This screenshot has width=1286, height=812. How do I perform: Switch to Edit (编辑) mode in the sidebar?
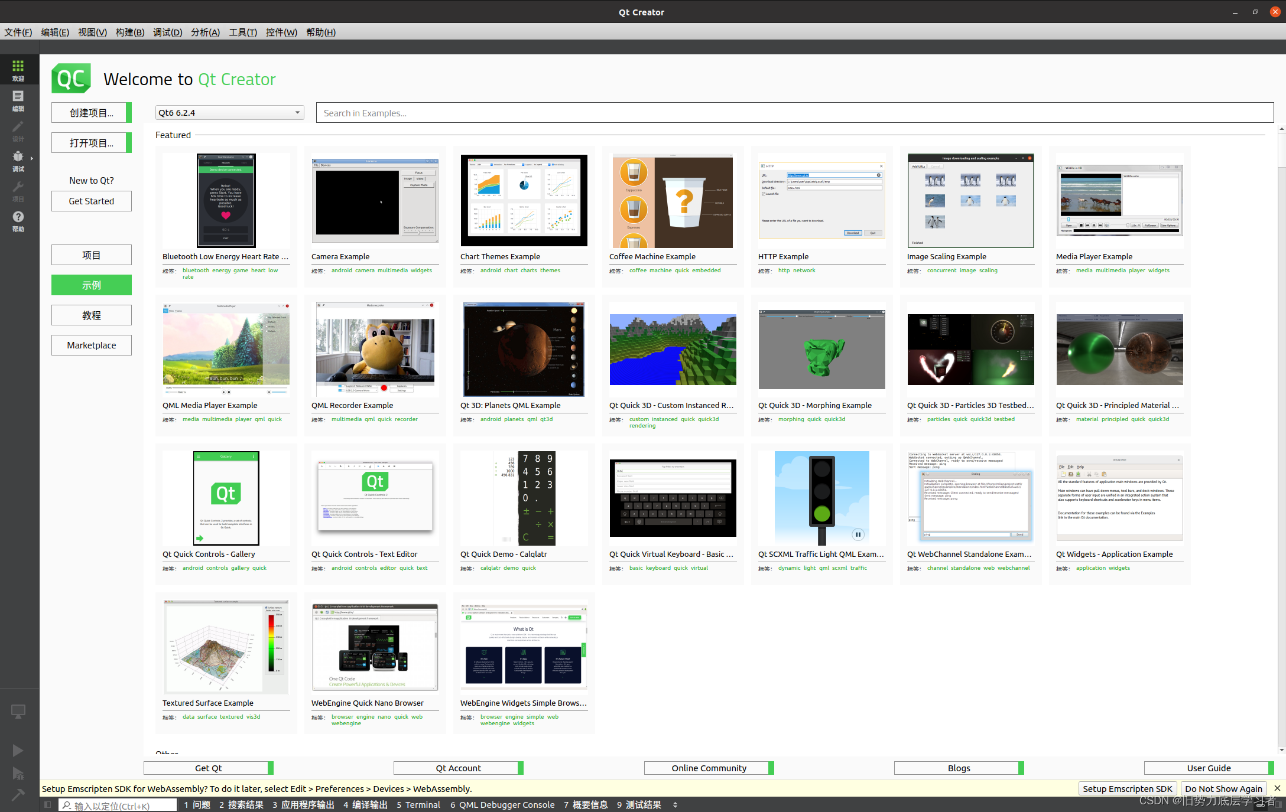[18, 100]
